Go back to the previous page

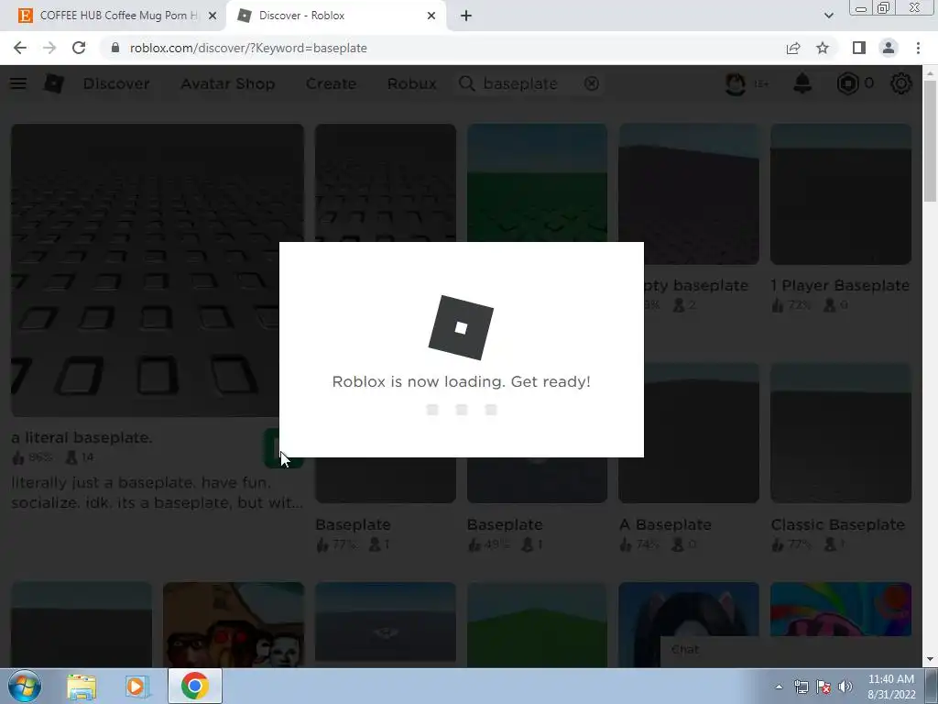tap(20, 48)
